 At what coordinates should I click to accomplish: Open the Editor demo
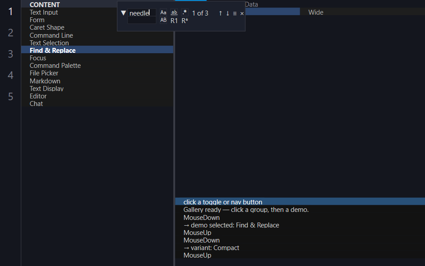97,96
